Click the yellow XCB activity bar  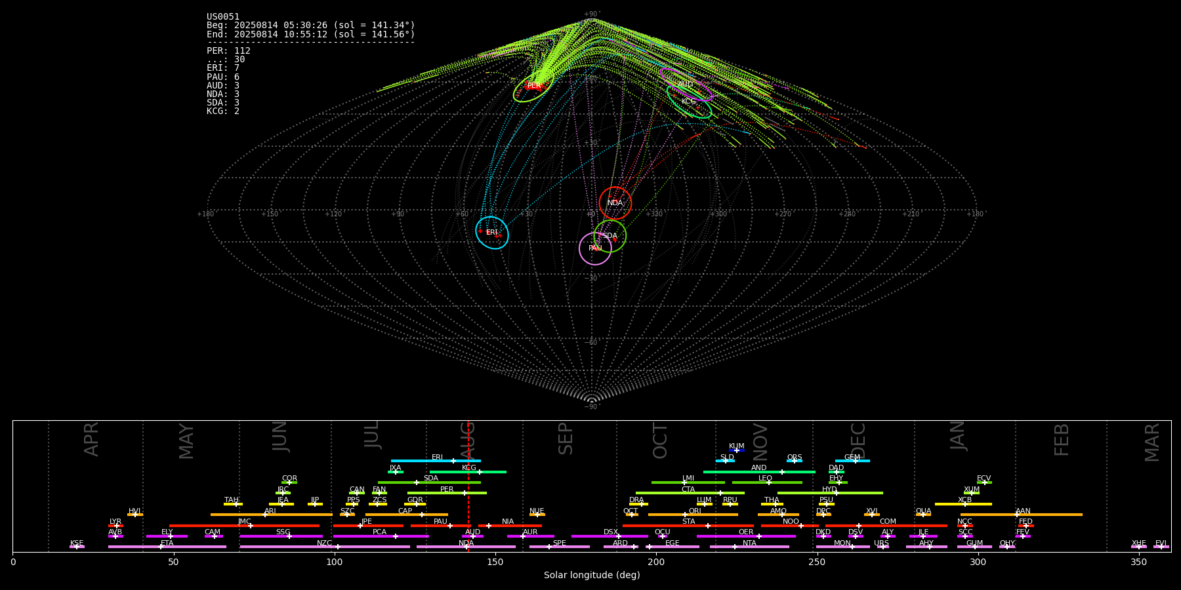click(x=963, y=504)
